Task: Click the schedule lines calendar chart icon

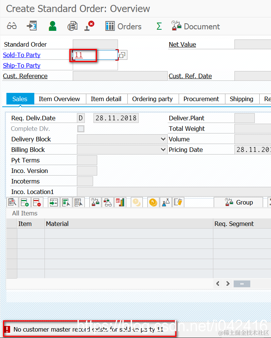Action: [120, 202]
